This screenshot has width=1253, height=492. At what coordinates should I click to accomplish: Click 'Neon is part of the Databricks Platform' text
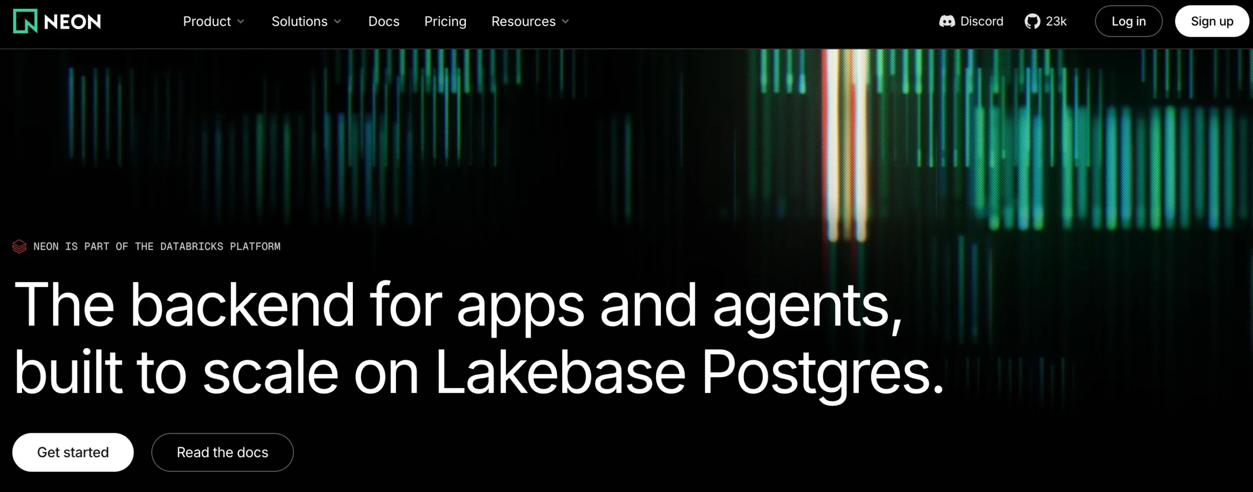click(x=157, y=246)
